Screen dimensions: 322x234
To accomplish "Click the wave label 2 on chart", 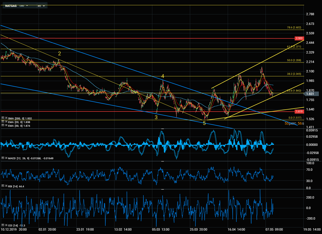I will point(60,54).
